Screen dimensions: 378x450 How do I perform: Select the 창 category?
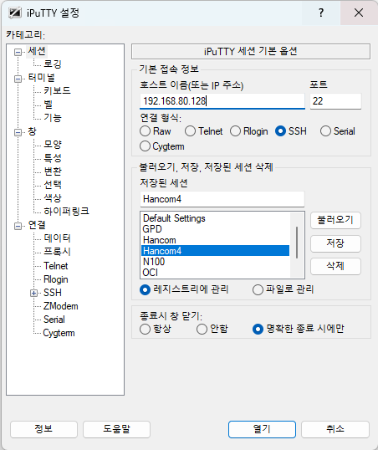coord(32,131)
